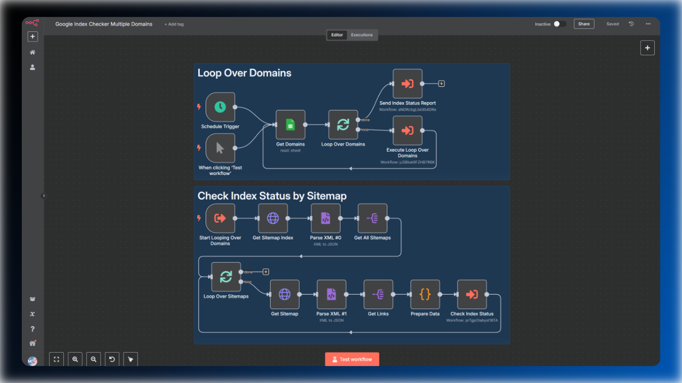Select the Get Sitemap Index globe node
682x383 pixels.
click(x=273, y=218)
